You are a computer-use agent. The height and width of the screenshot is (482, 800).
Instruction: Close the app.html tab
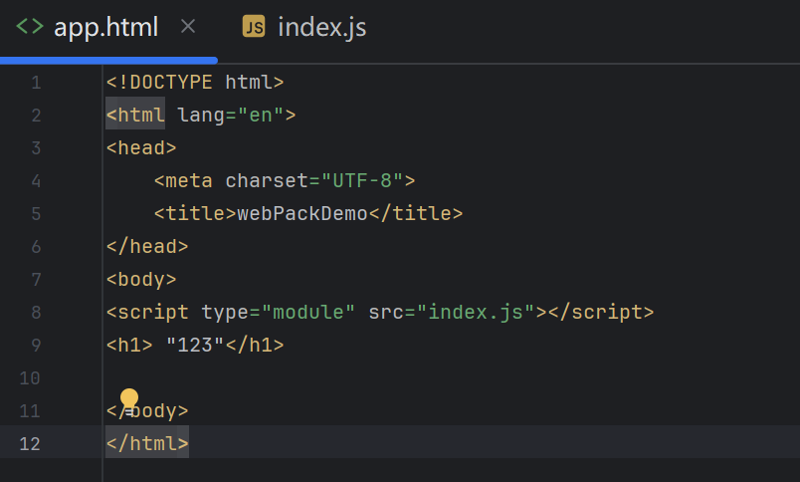pyautogui.click(x=188, y=26)
